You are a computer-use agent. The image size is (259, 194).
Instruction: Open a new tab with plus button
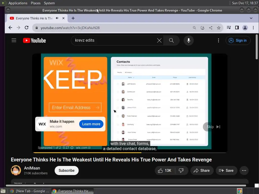tap(73, 18)
